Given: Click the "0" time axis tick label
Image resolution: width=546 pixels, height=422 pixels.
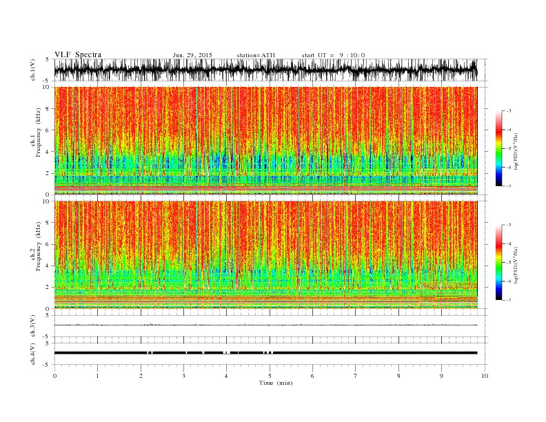Looking at the screenshot, I should click(54, 376).
